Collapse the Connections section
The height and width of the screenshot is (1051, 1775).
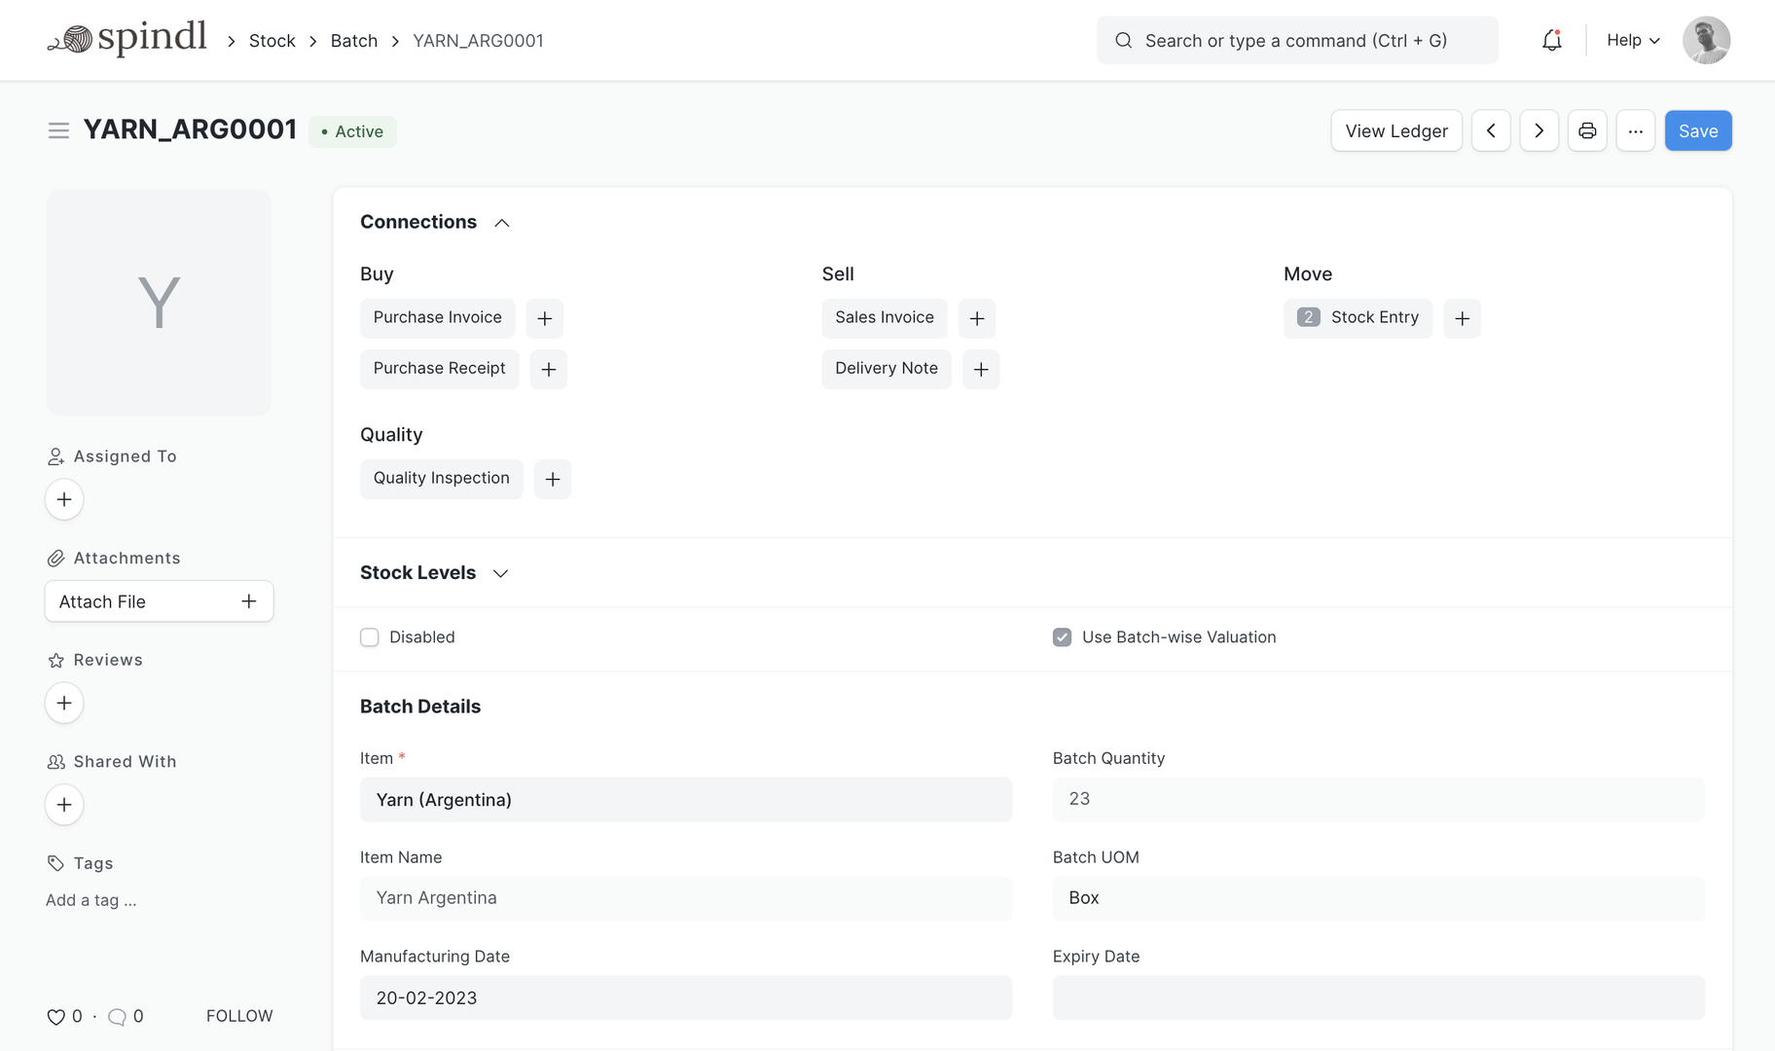tap(502, 223)
